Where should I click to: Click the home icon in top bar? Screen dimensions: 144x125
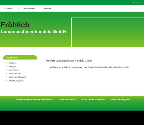point(133,3)
